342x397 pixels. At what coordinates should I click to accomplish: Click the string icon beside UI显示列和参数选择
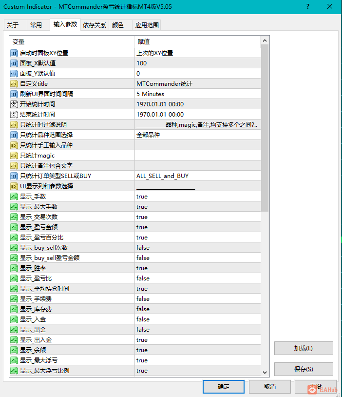14,186
